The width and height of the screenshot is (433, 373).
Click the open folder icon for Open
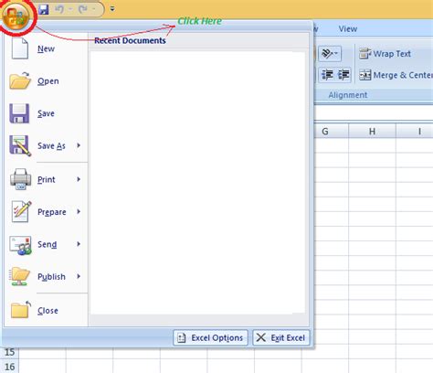pos(20,80)
